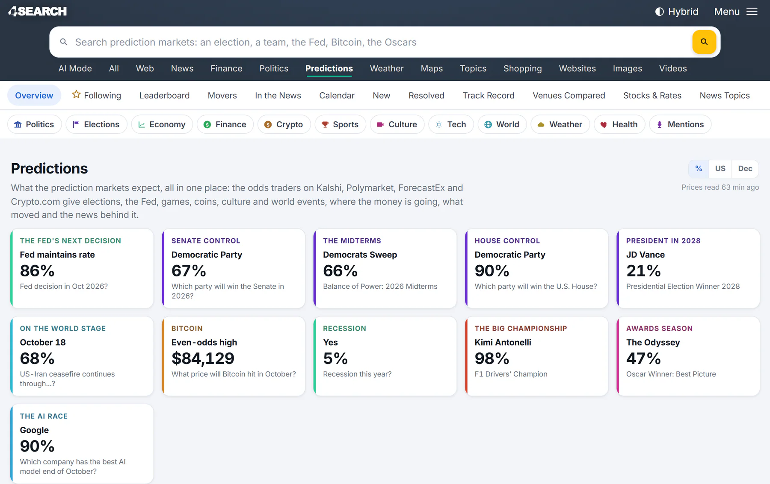Screen dimensions: 770x484
Task: Open the Shopping tab
Action: (523, 68)
